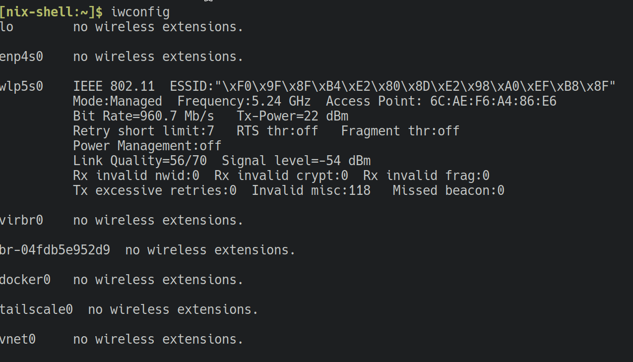Click the Tx-Power=22 dBm text

click(x=293, y=117)
